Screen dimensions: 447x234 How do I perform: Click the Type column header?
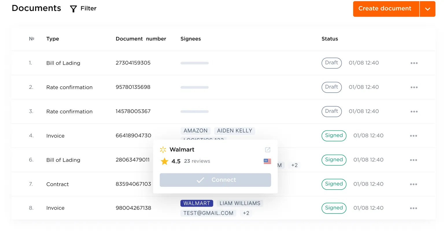click(x=53, y=39)
